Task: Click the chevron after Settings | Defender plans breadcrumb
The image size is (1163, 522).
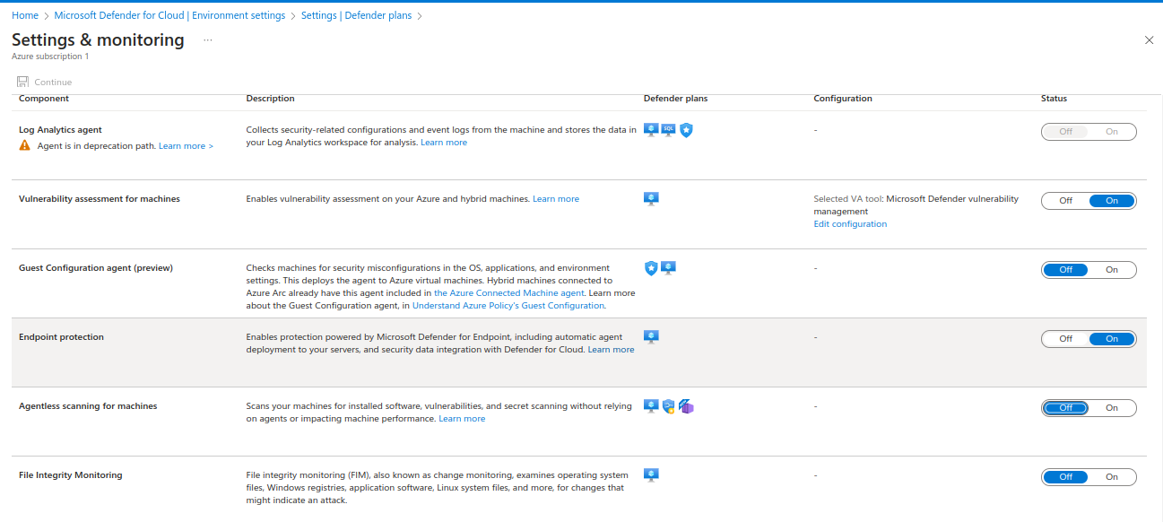Action: click(x=421, y=15)
